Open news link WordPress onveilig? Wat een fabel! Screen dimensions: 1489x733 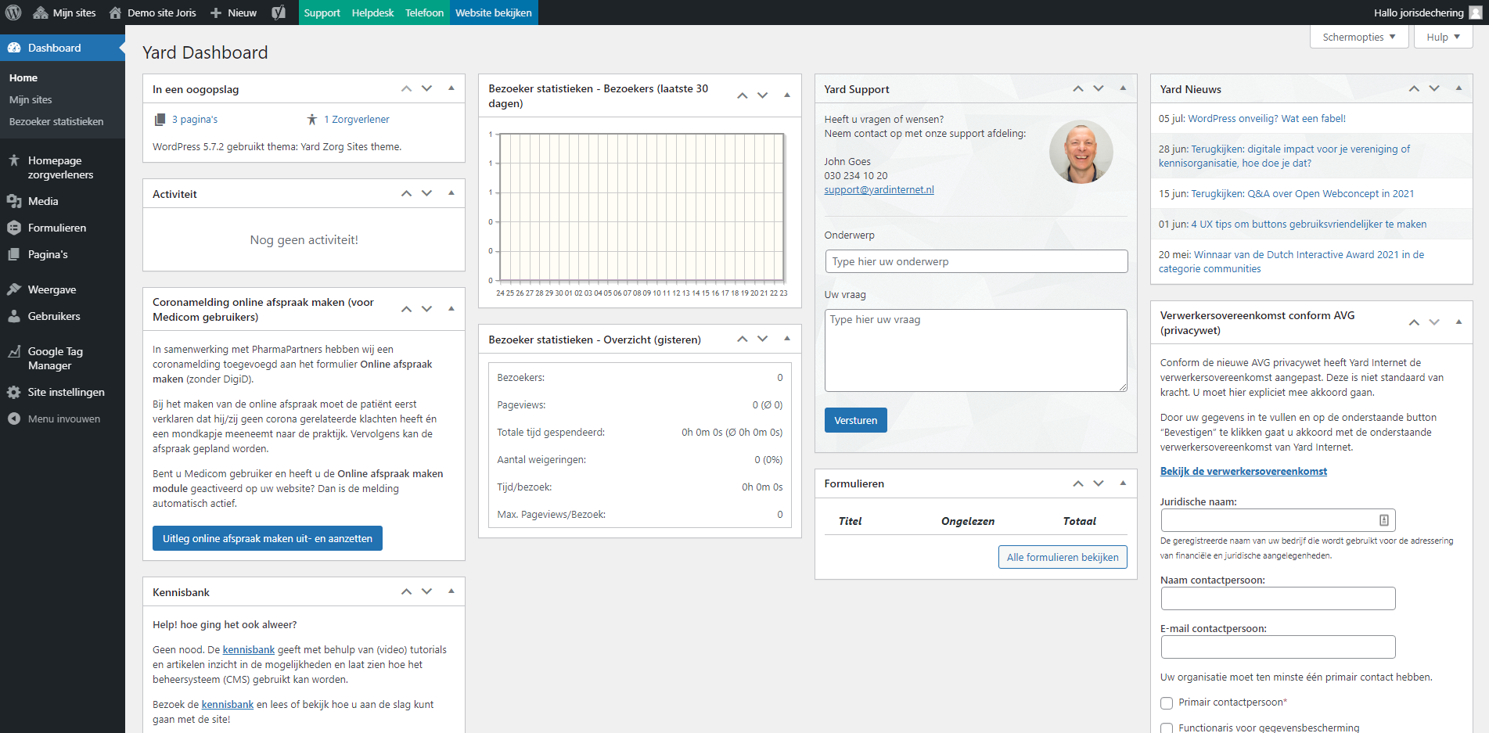(x=1267, y=119)
